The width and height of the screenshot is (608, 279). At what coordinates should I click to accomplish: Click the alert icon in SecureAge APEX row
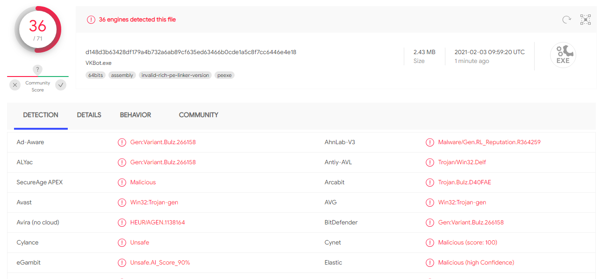tap(122, 182)
